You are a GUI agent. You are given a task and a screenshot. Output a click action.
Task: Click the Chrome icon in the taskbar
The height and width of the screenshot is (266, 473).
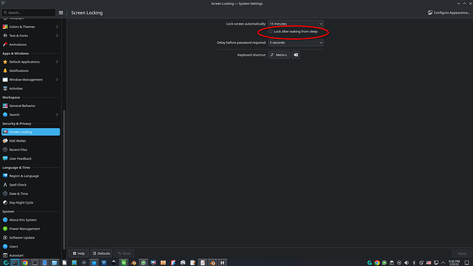click(25, 263)
